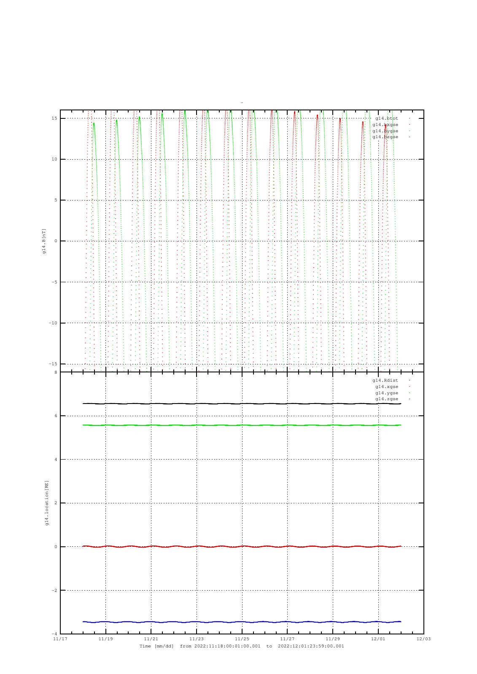This screenshot has width=477, height=674.
Task: Click the 11/27 date tick label
Action: [287, 639]
